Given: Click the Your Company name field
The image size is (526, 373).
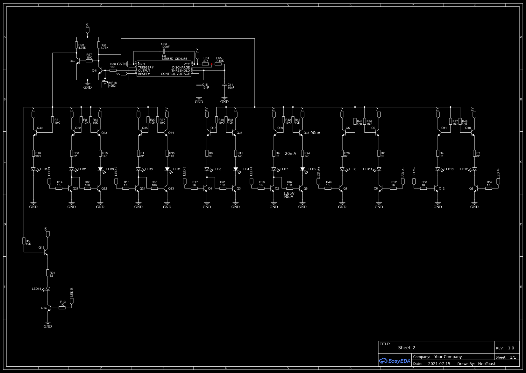Looking at the screenshot, I should pos(448,357).
